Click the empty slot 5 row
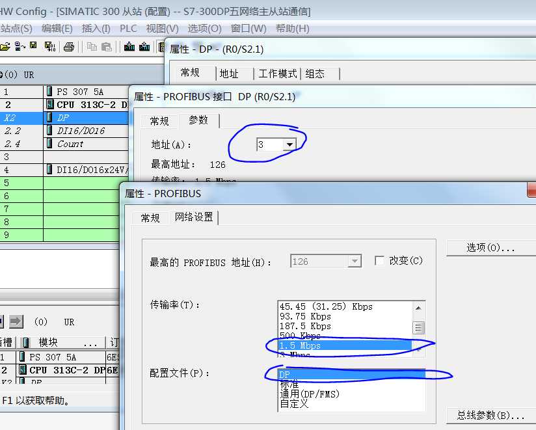 pyautogui.click(x=60, y=183)
